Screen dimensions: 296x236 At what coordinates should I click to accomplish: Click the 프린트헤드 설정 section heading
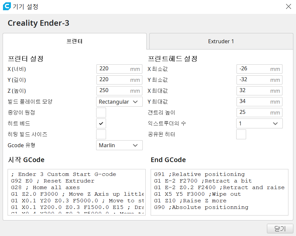[x=172, y=59]
